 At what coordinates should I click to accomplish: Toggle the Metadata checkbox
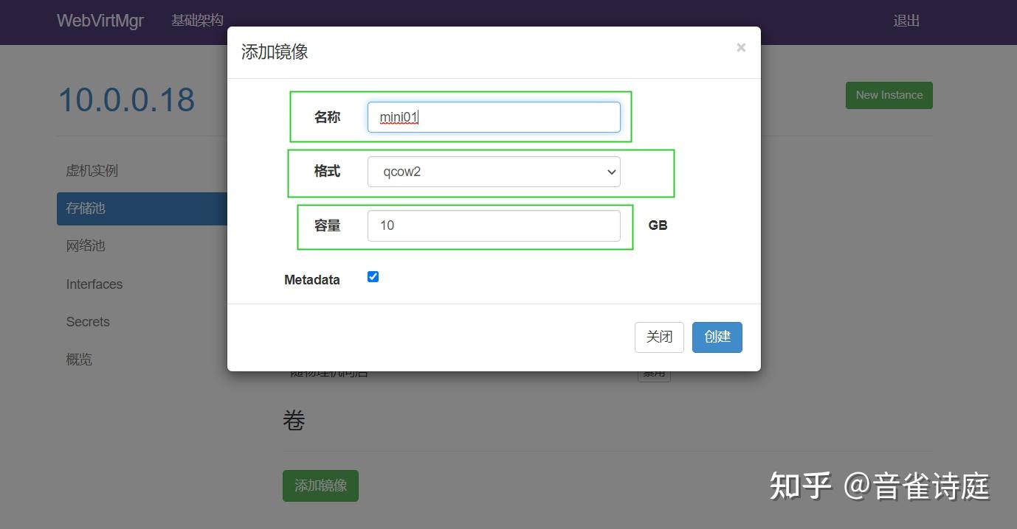point(373,276)
